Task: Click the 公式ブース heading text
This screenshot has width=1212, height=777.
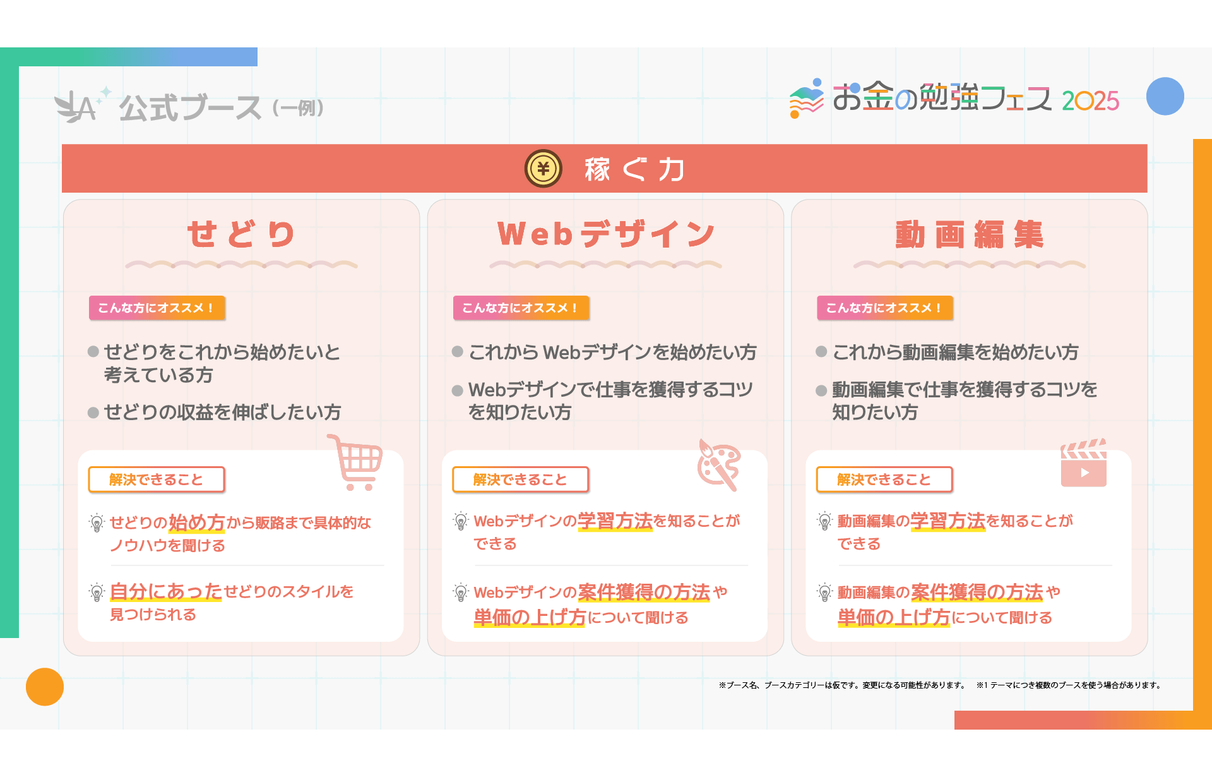Action: click(190, 108)
